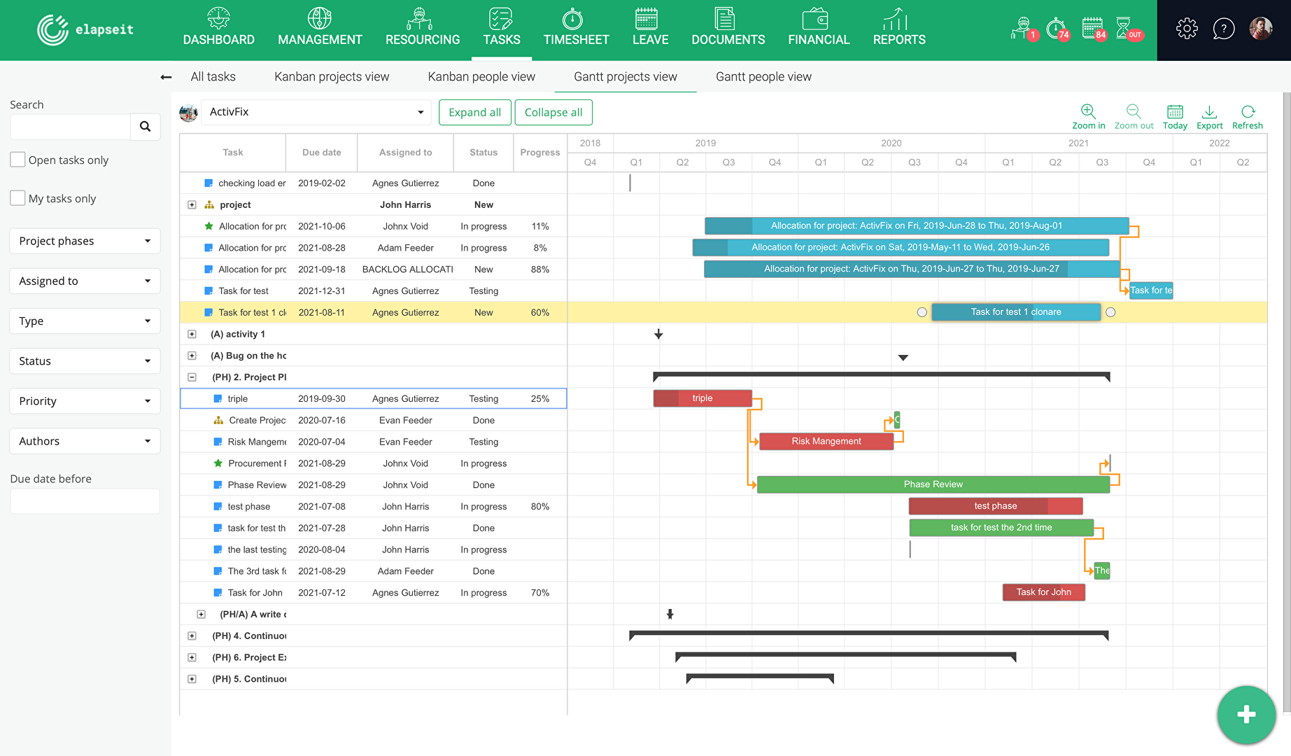Image resolution: width=1291 pixels, height=756 pixels.
Task: Refresh the Gantt view
Action: point(1248,111)
